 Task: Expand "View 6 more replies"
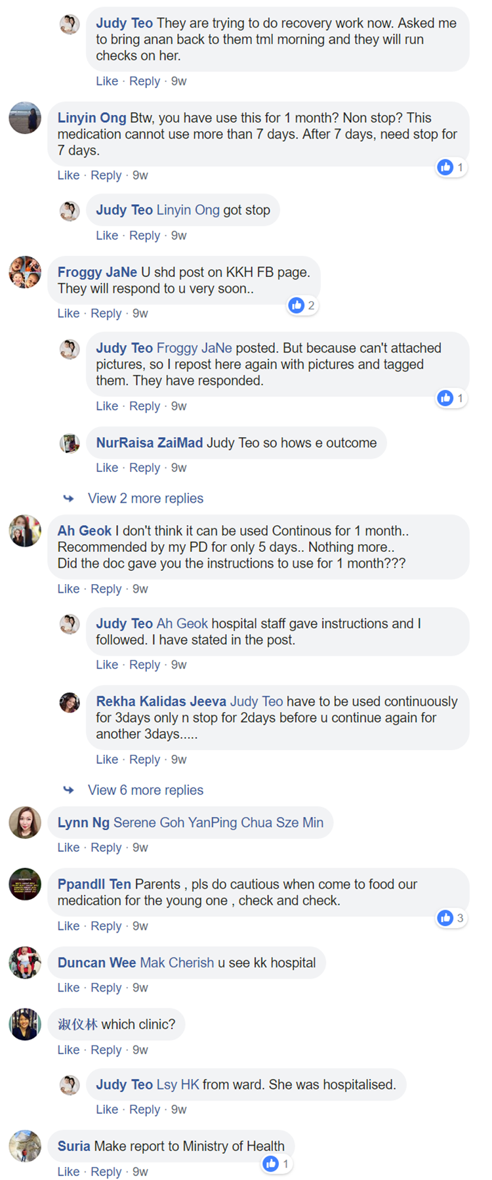point(146,790)
